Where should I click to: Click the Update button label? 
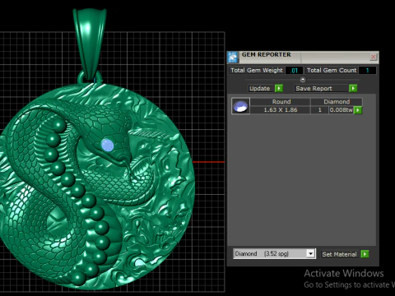(x=260, y=88)
